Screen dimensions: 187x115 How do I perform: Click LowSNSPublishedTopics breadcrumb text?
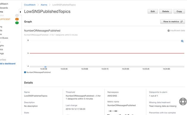pyautogui.click(x=64, y=5)
